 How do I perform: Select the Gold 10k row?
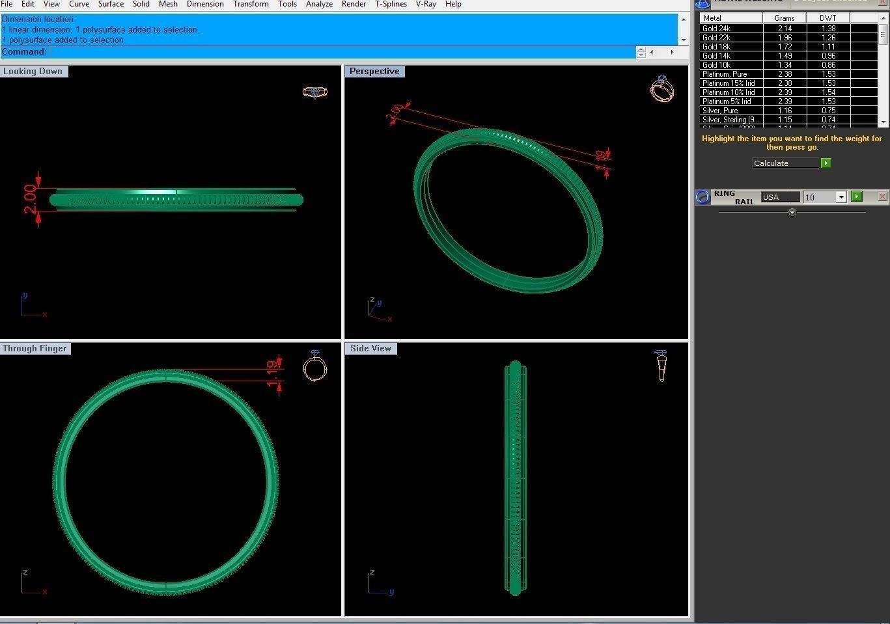click(x=789, y=65)
